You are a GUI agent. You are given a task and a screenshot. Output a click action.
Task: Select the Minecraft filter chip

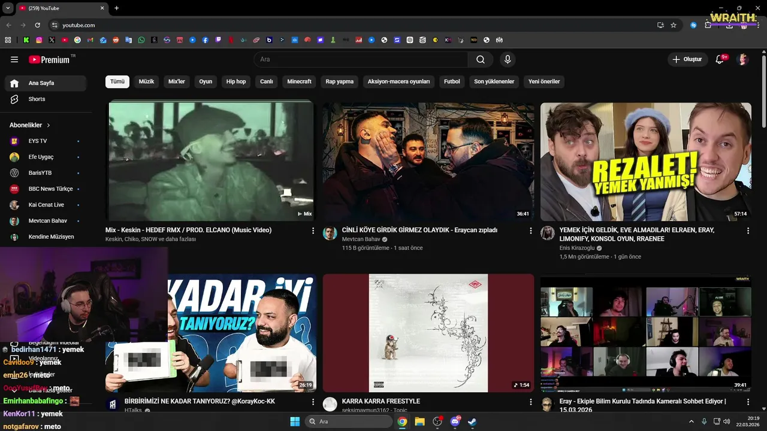pos(299,81)
